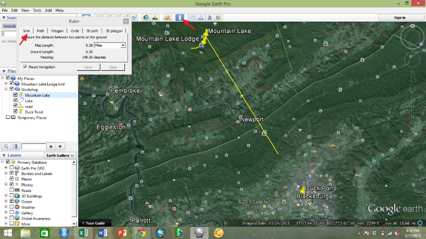Click the Places search text field
This screenshot has width=426, height=239.
(33, 146)
